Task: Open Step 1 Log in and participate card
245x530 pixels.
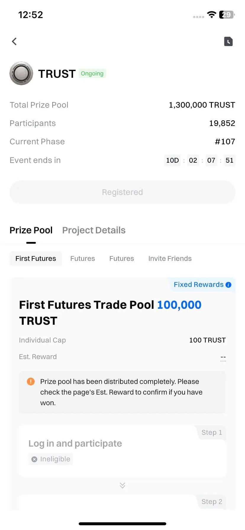Action: (x=122, y=451)
